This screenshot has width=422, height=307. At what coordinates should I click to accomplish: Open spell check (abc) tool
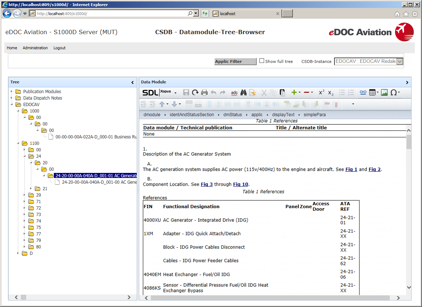coord(234,93)
